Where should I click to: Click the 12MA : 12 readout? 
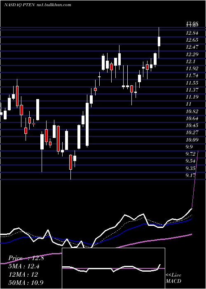point(23,275)
